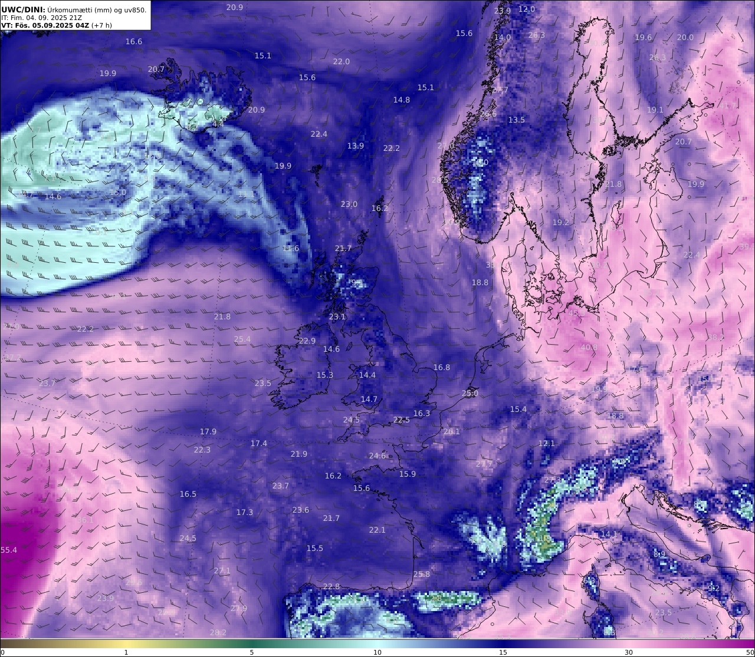The image size is (755, 657).
Task: Click the title line 'UWC/DINI: Úrkomumætti (mm) og uv850.'
Action: tap(74, 9)
